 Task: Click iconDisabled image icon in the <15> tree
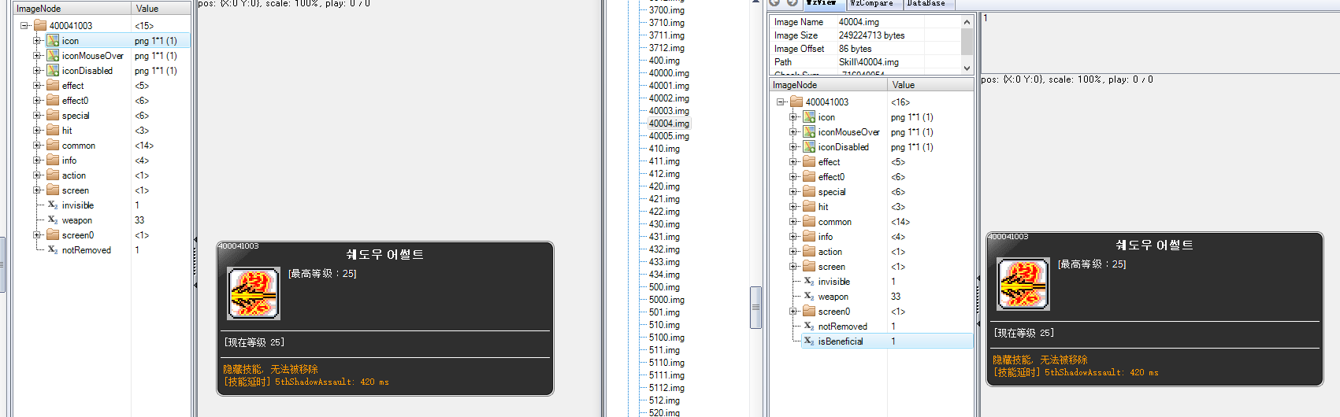53,71
